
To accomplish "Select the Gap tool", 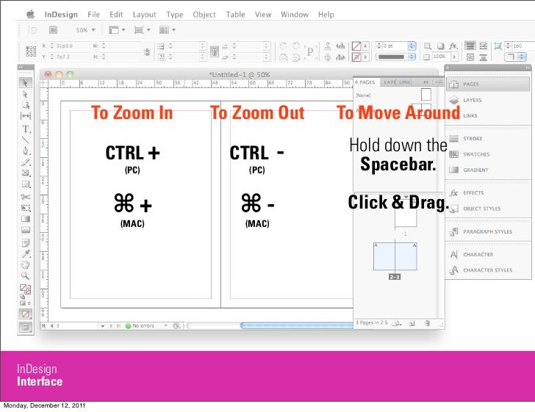I will click(26, 116).
